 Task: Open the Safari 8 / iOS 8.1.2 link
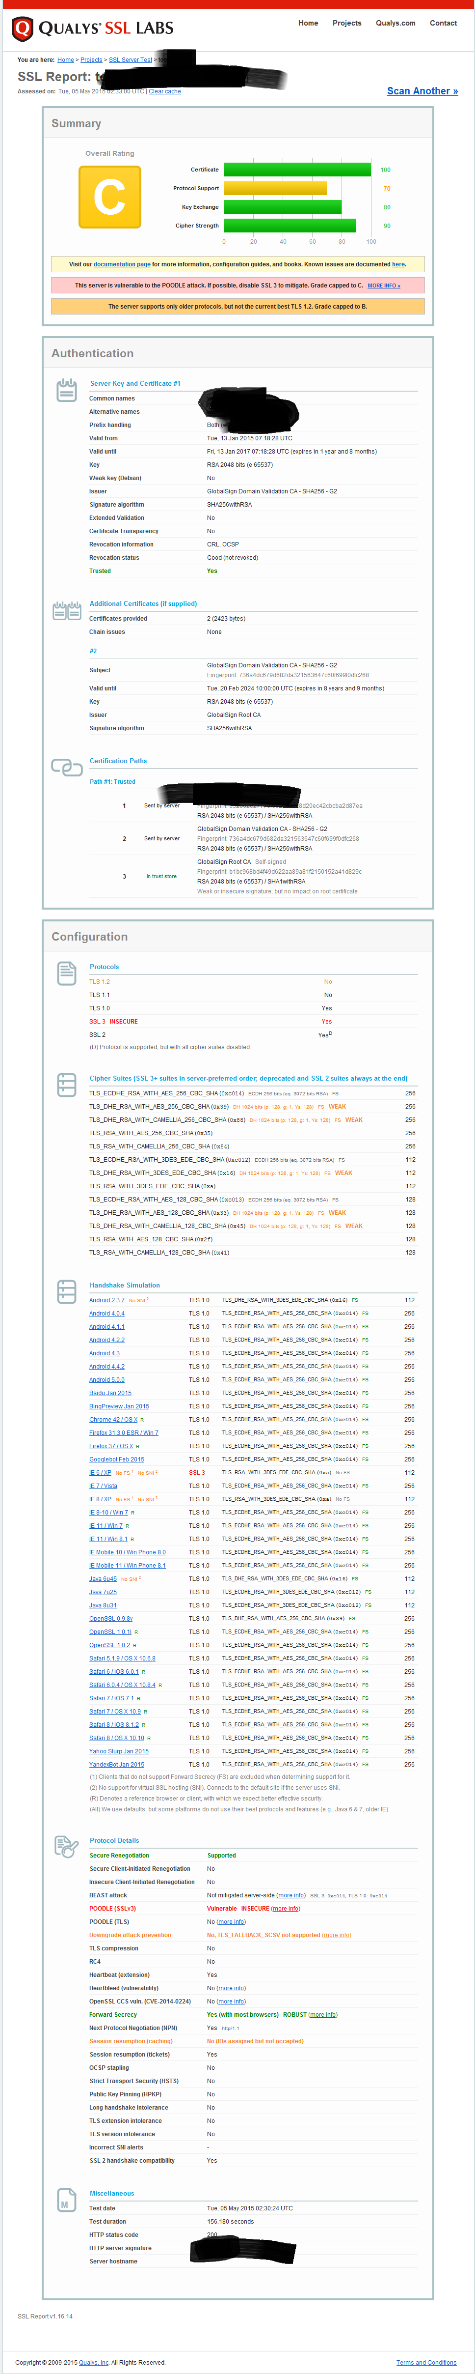click(114, 1725)
